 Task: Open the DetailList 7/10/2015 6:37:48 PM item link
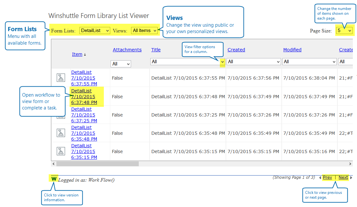pos(84,97)
